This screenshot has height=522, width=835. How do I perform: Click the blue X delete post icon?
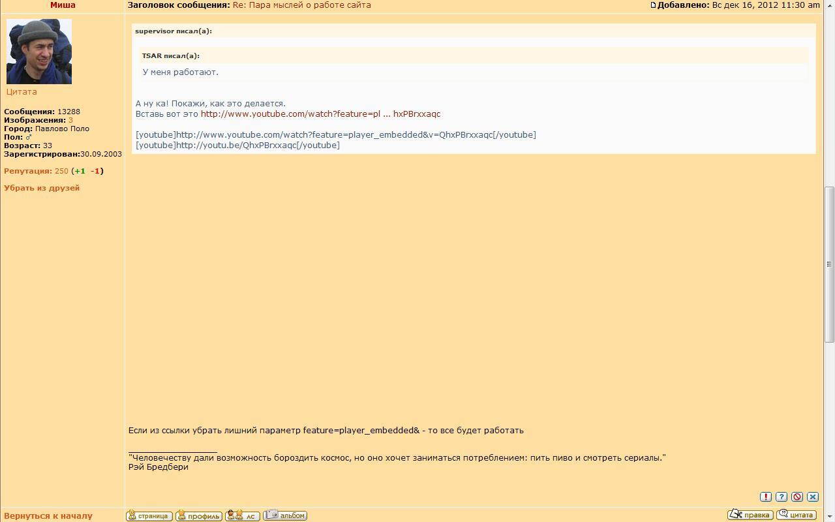point(813,497)
